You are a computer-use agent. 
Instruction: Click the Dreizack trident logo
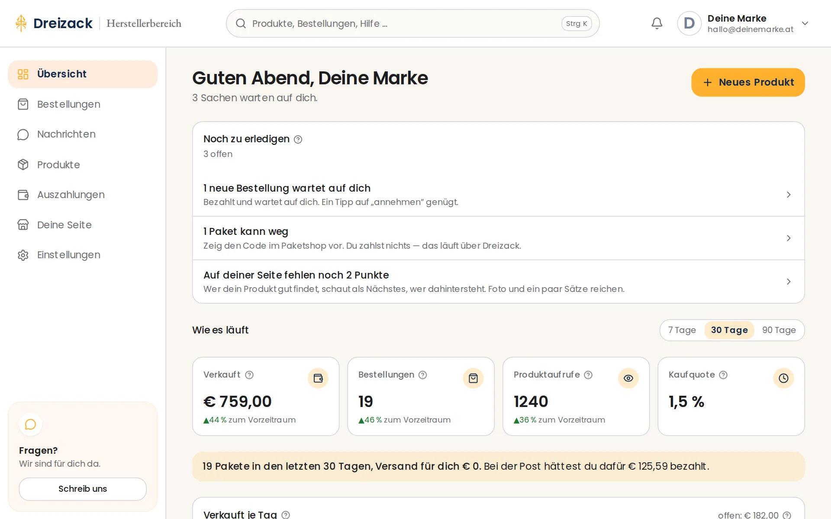coord(21,23)
